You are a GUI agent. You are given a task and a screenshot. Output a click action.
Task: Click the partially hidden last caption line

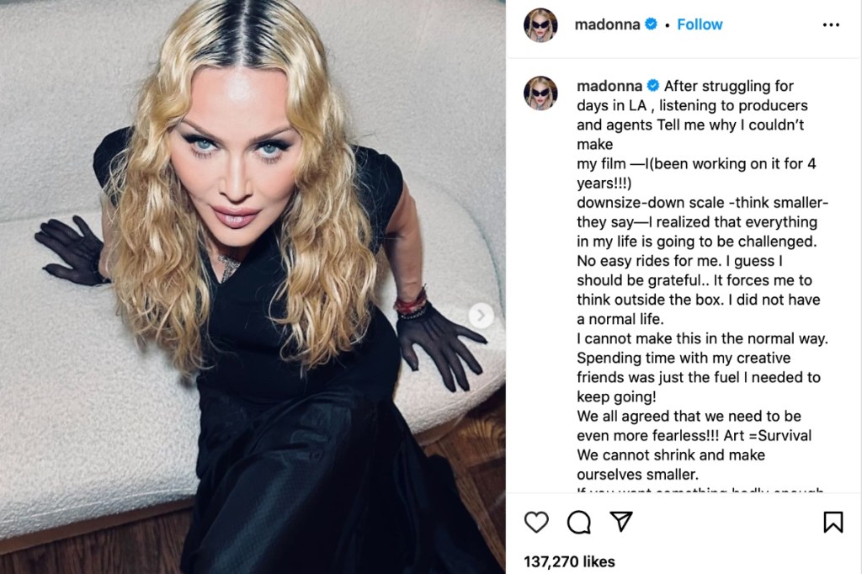click(x=700, y=489)
